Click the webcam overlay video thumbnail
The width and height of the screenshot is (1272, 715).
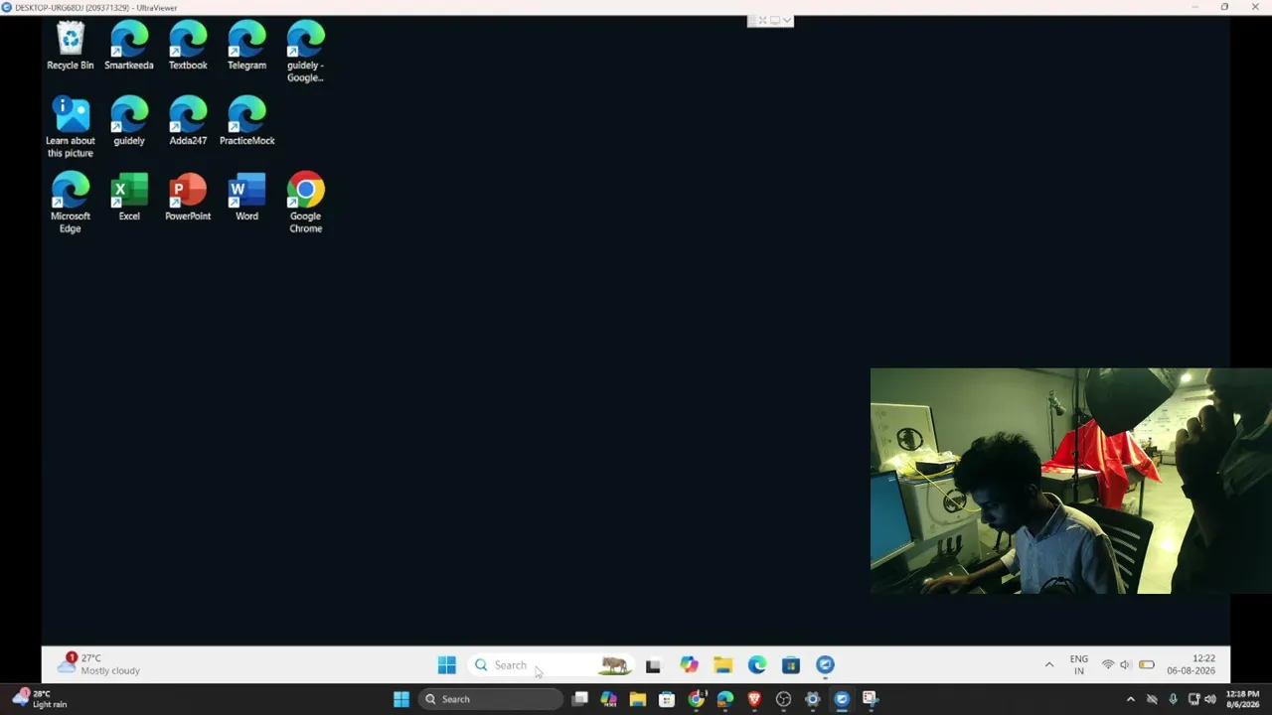(1071, 481)
